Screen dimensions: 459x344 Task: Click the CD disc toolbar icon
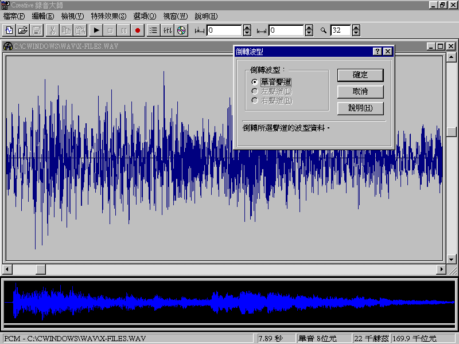tap(181, 30)
